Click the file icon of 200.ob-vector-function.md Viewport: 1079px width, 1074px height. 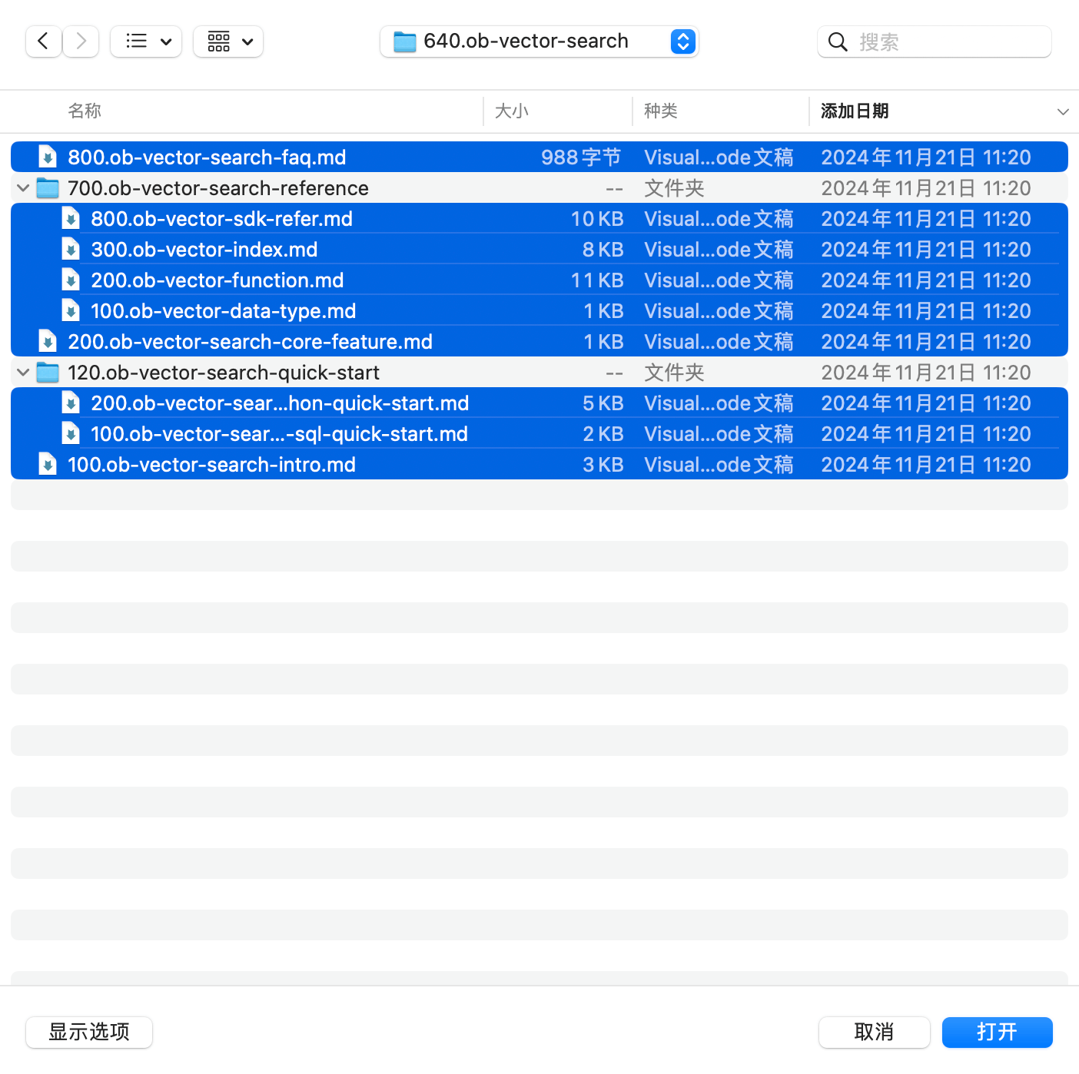(x=71, y=280)
